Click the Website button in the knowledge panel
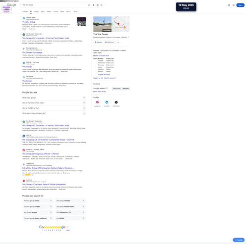Viewport: 248px width, 244px height. pos(98,42)
